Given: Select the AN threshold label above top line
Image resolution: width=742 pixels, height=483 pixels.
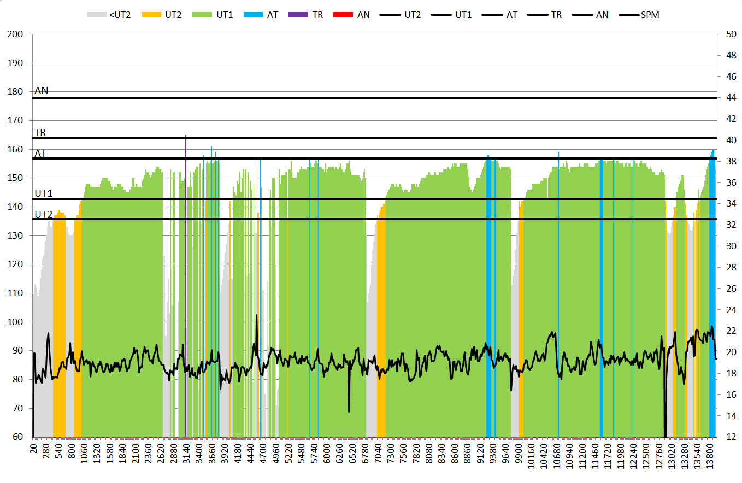Looking at the screenshot, I should 42,91.
